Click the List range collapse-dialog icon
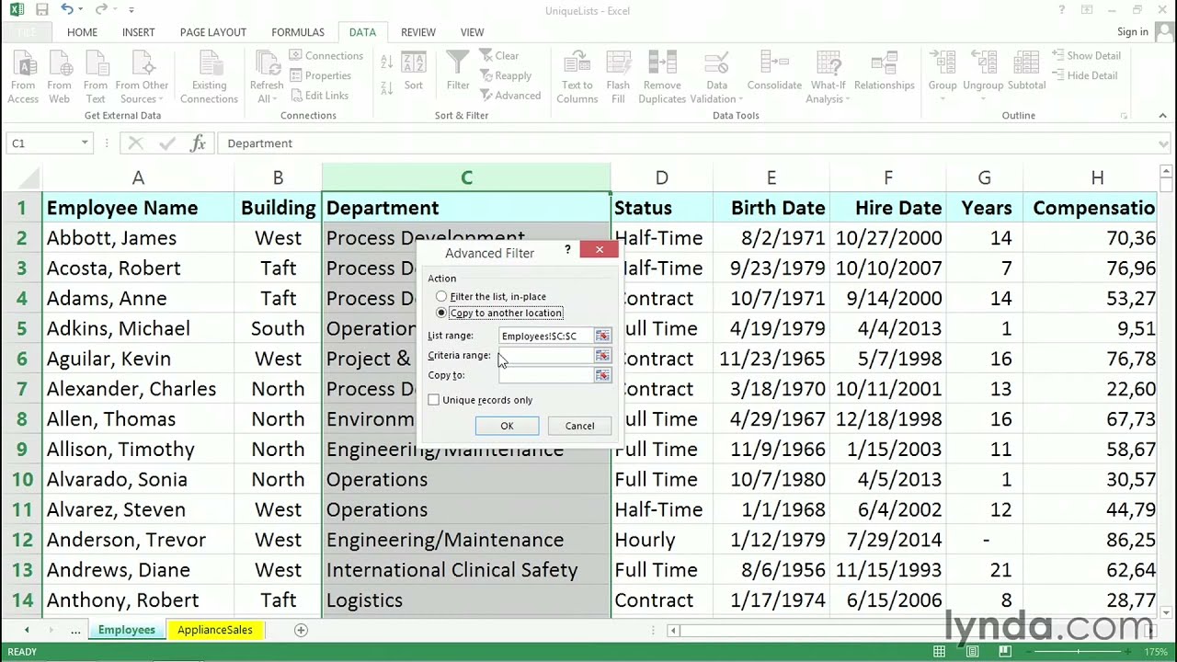 602,337
